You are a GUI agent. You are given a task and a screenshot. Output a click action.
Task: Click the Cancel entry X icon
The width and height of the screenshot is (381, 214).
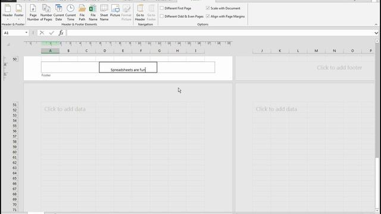(42, 33)
